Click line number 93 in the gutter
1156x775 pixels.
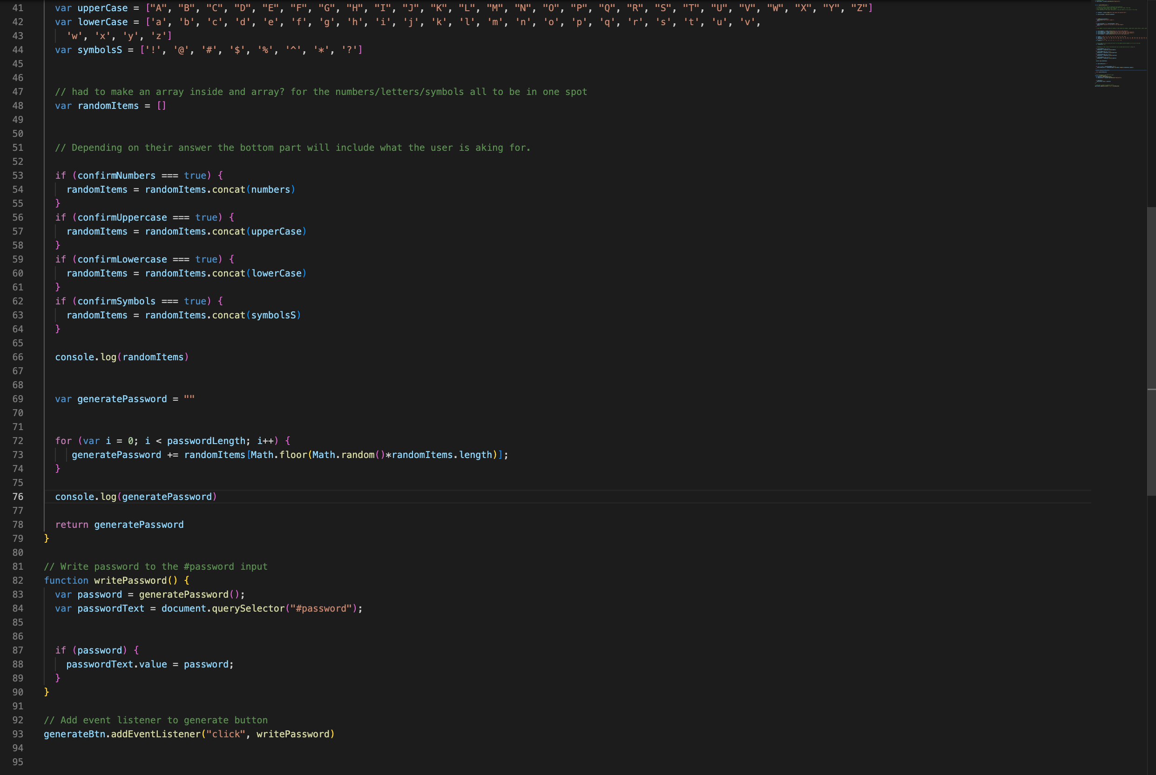pos(18,734)
